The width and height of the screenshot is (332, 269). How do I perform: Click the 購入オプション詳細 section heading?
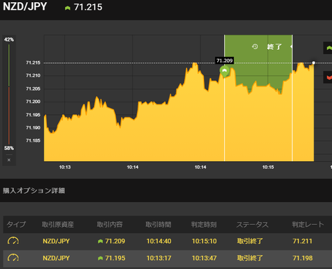(34, 191)
